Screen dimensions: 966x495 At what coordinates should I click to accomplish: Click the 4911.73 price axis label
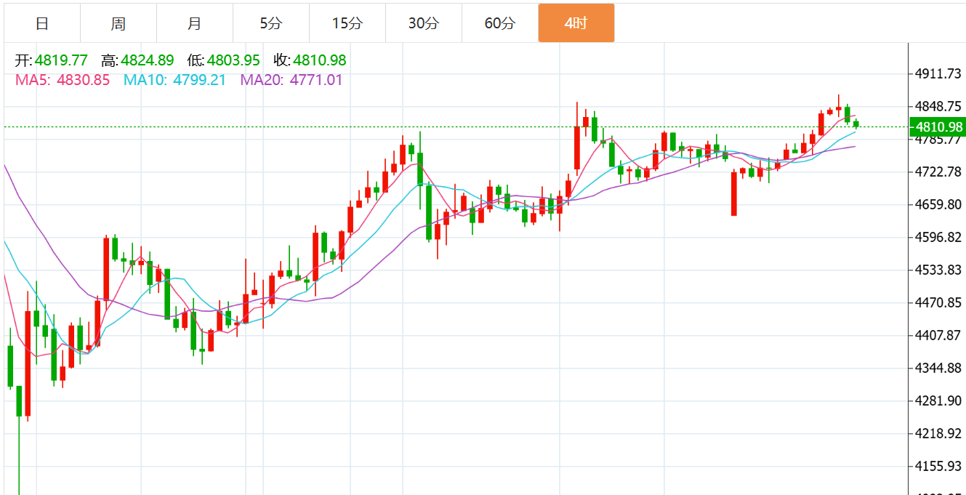pos(938,73)
